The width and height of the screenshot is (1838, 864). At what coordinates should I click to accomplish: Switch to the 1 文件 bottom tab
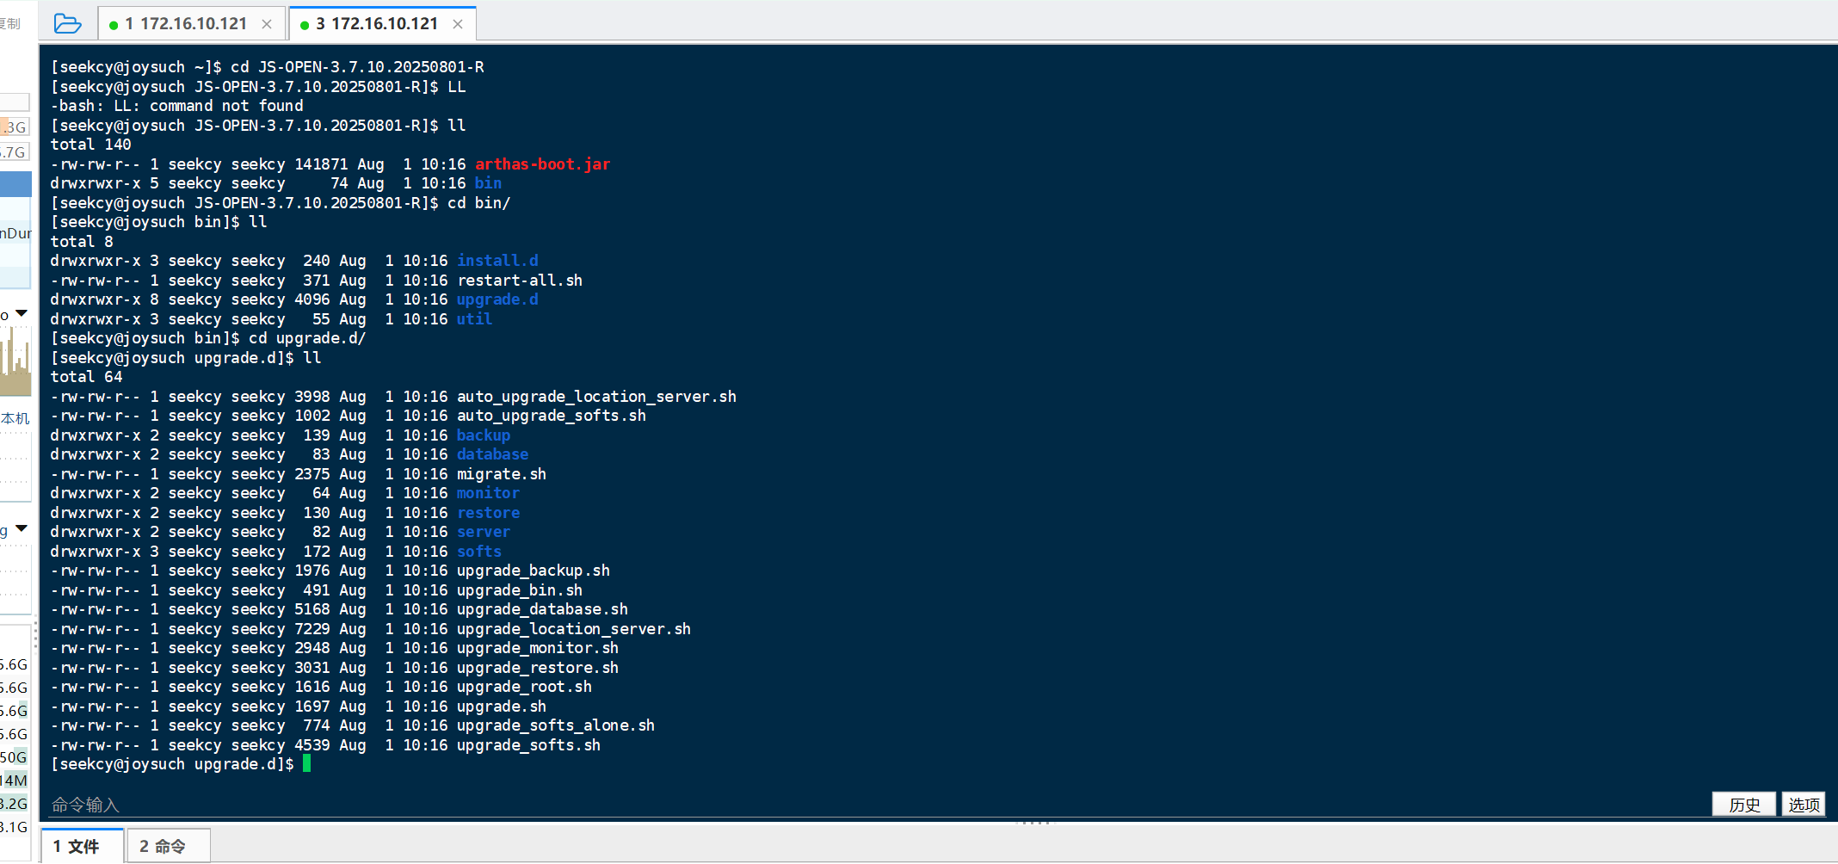83,846
